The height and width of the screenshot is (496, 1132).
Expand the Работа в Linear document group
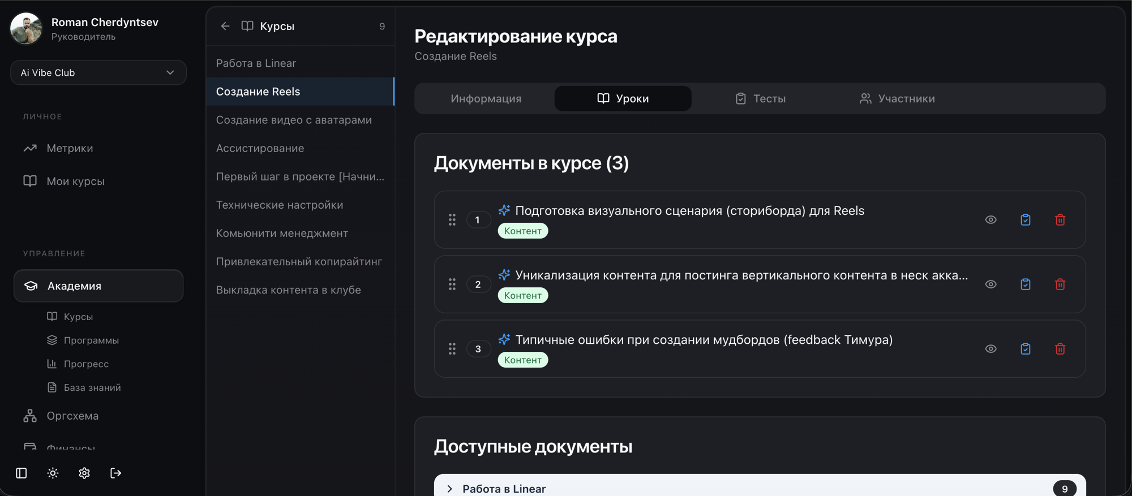[760, 489]
